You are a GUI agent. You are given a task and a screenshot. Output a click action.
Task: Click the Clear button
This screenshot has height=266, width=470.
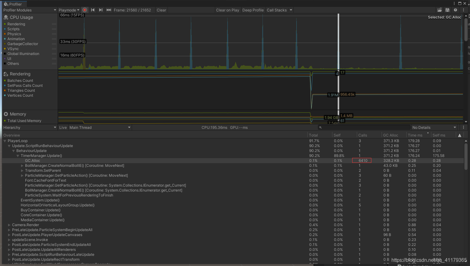[161, 10]
